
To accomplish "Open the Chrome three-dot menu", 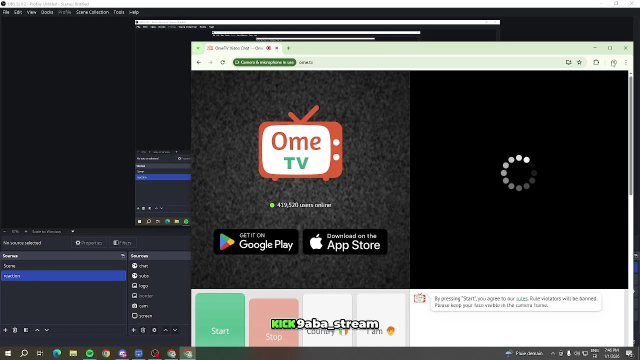I will click(626, 62).
